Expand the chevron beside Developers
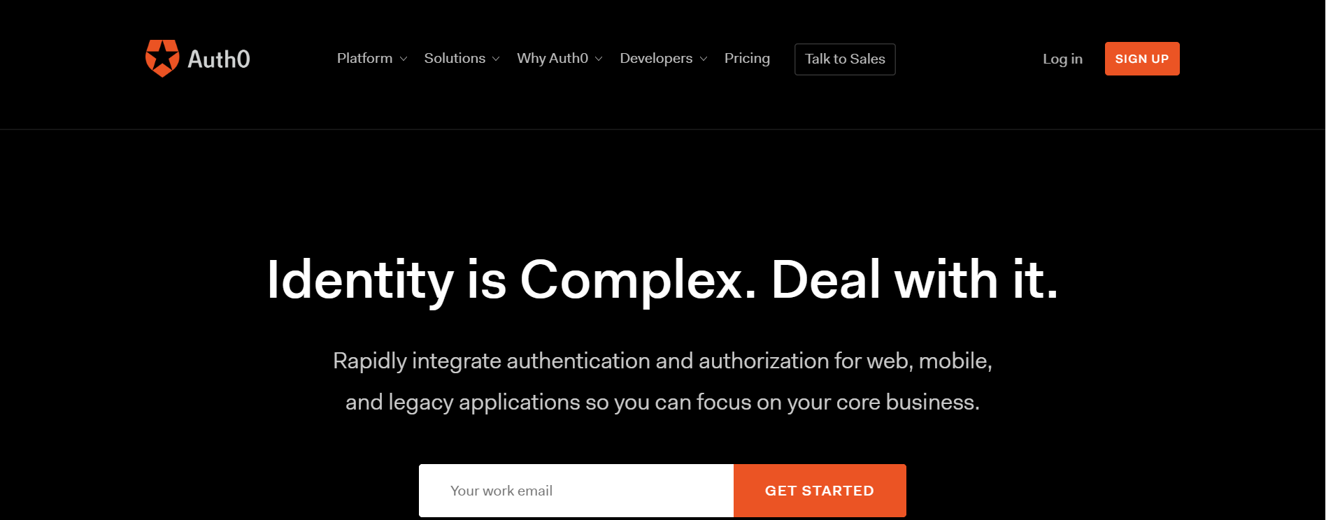Image resolution: width=1326 pixels, height=520 pixels. [x=704, y=59]
